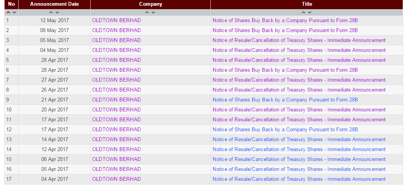Viewport: 407px width, 185px height.
Task: Sort Title column descending arrow
Action: click(x=310, y=13)
